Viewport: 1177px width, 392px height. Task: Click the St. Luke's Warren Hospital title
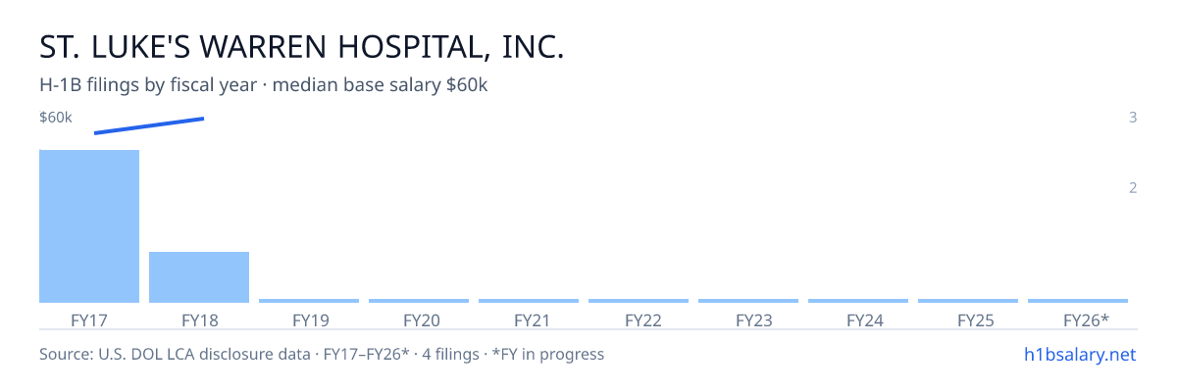[x=302, y=47]
